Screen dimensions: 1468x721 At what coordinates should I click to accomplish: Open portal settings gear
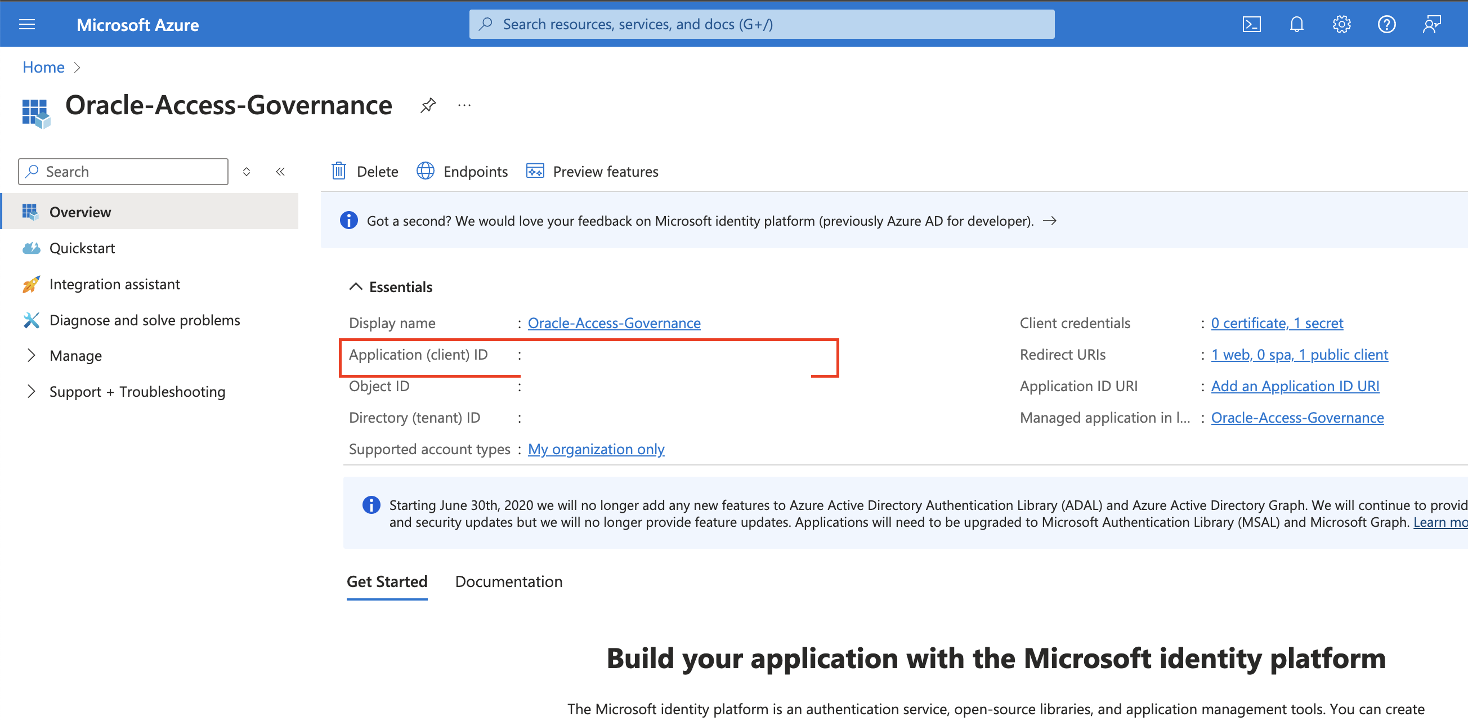coord(1341,25)
